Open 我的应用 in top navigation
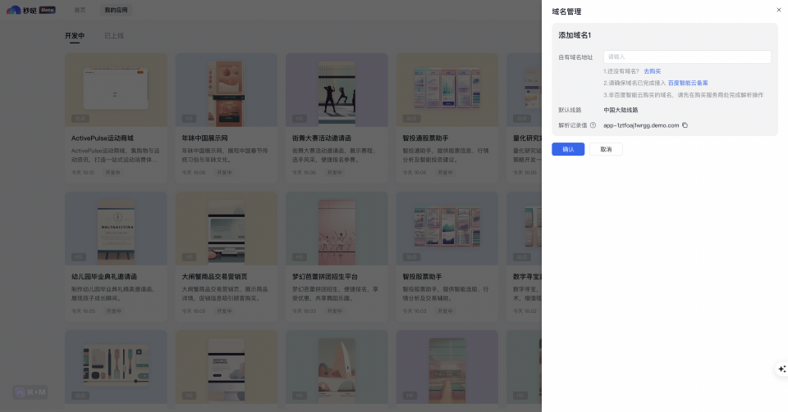Image resolution: width=788 pixels, height=412 pixels. click(x=116, y=10)
